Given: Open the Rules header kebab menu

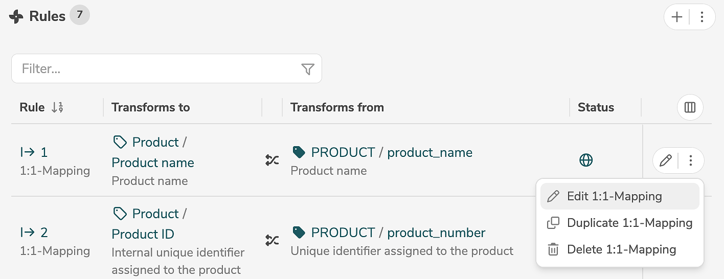Looking at the screenshot, I should click(x=702, y=17).
